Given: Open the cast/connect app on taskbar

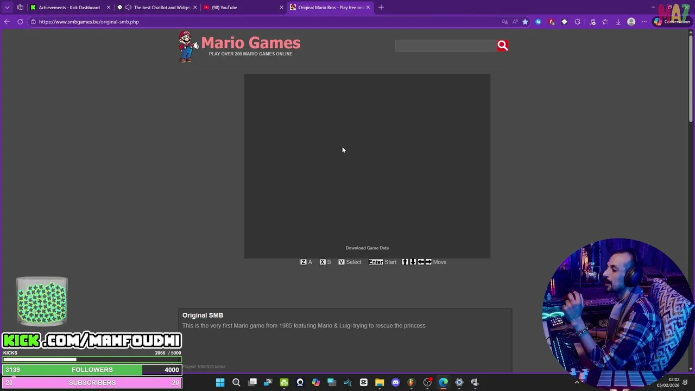Looking at the screenshot, I should [268, 383].
